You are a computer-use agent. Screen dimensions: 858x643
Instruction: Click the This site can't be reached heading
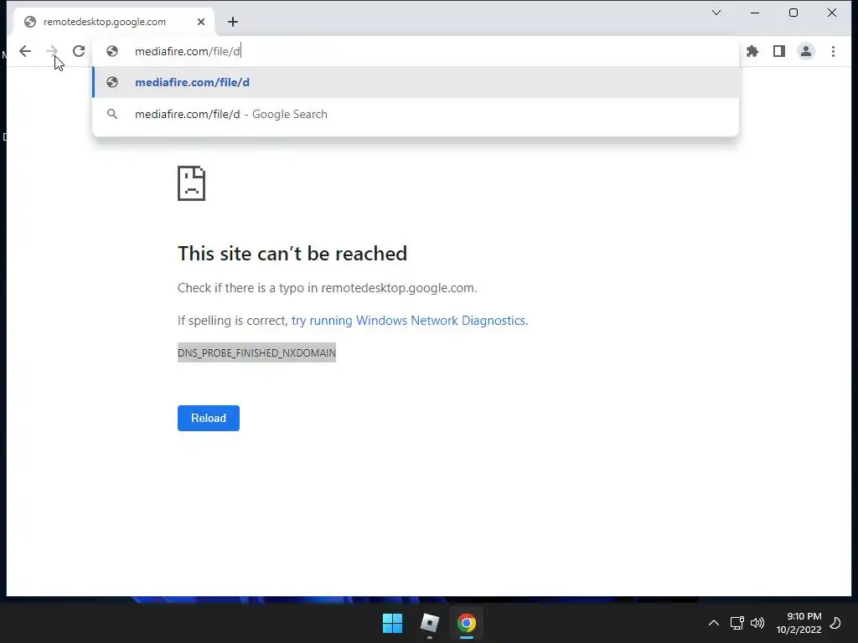point(292,254)
